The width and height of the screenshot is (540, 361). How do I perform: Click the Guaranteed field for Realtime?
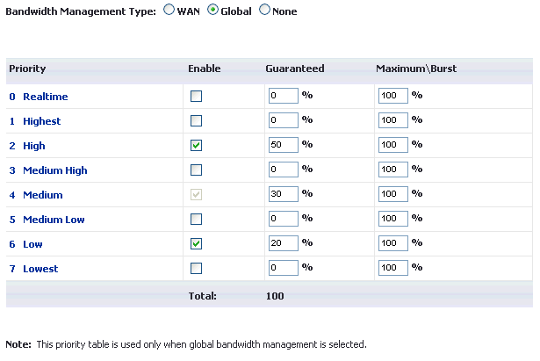(x=283, y=96)
